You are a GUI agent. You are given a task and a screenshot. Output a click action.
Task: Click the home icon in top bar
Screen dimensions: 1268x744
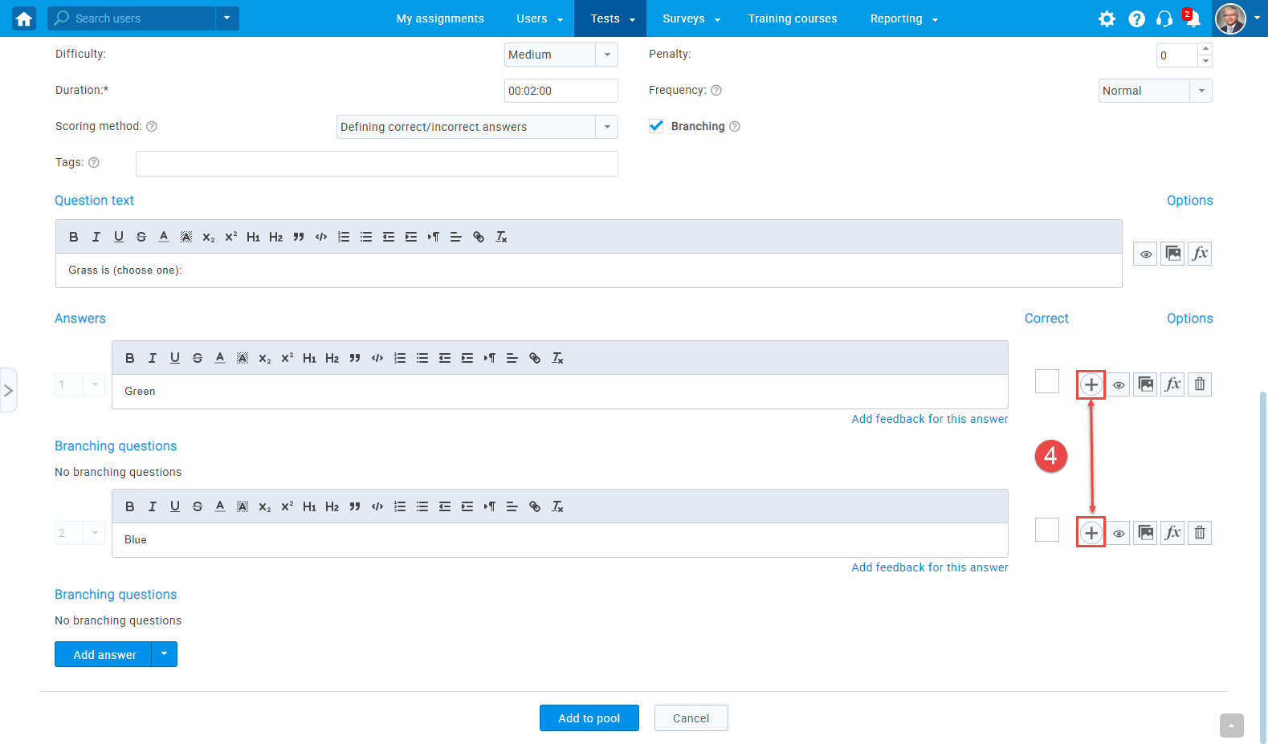pyautogui.click(x=24, y=18)
